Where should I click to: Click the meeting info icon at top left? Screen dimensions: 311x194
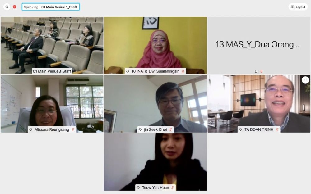click(x=7, y=7)
